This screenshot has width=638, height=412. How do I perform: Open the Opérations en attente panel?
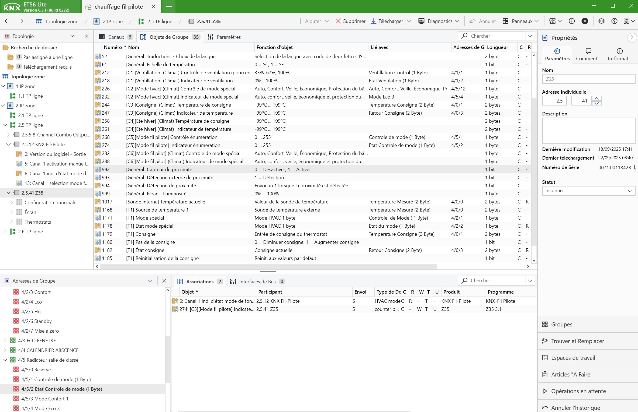tap(578, 391)
